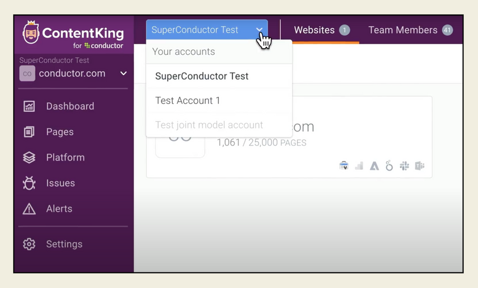Click the Google Analytics integration icon
478x288 pixels.
(x=359, y=166)
